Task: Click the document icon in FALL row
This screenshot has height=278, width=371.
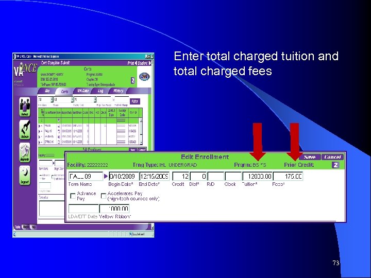Action: click(x=59, y=131)
